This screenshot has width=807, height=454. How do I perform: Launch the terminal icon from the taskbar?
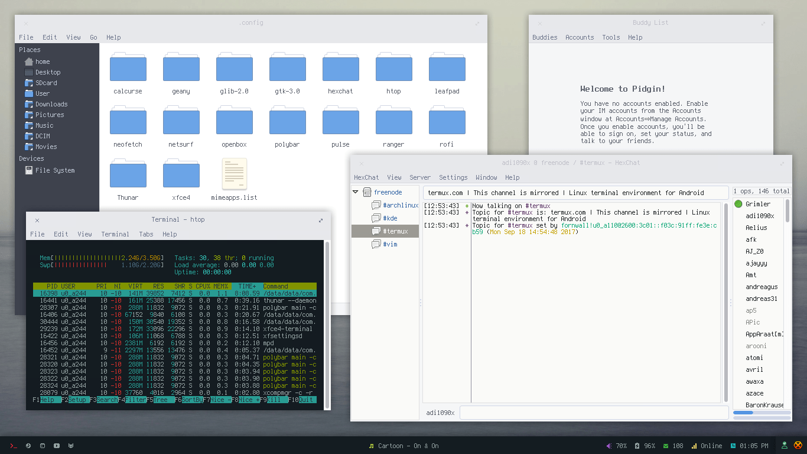(x=14, y=446)
